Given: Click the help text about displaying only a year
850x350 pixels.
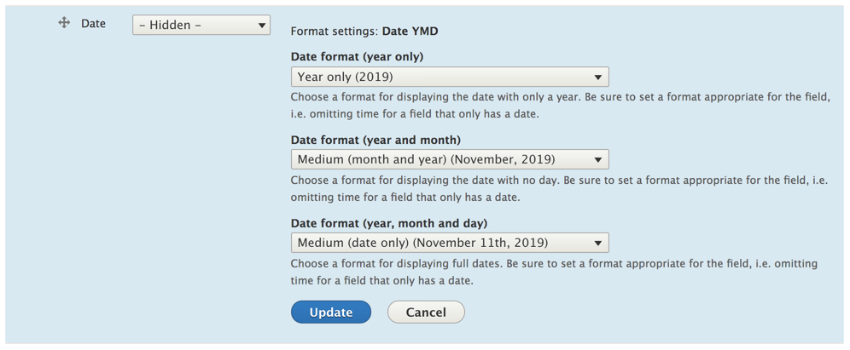Looking at the screenshot, I should point(560,106).
